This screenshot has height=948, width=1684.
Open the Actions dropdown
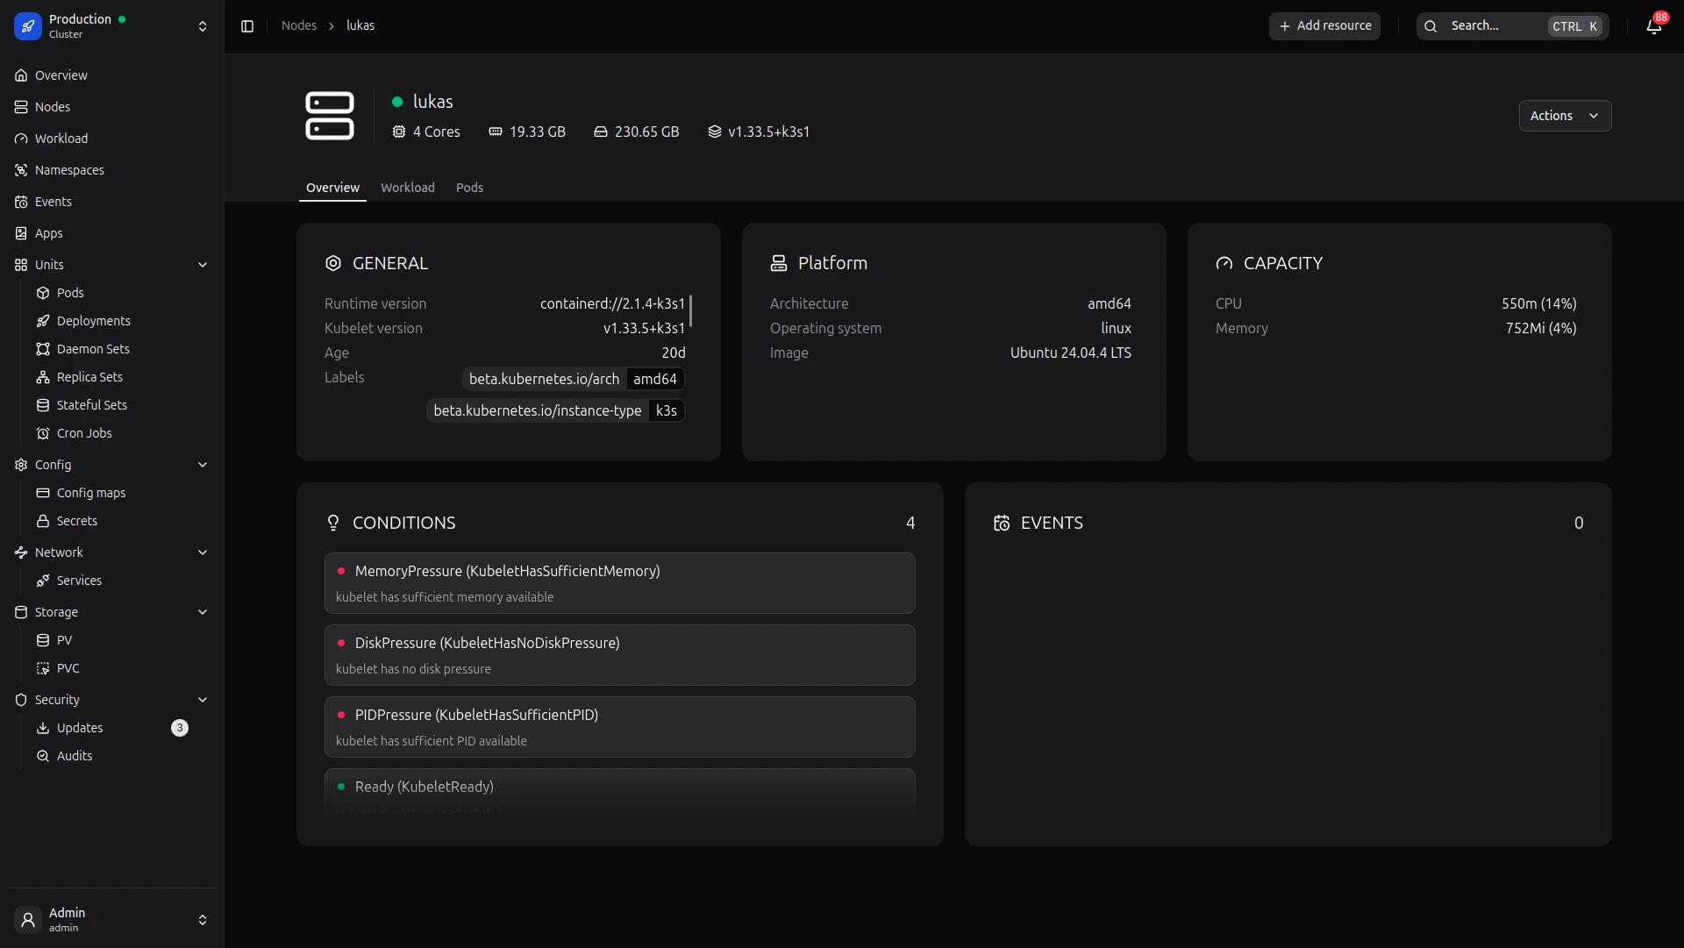point(1565,116)
